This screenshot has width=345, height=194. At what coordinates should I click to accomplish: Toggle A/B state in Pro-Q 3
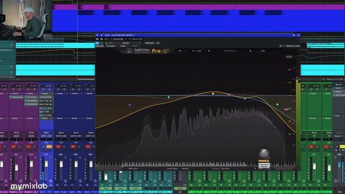click(193, 51)
